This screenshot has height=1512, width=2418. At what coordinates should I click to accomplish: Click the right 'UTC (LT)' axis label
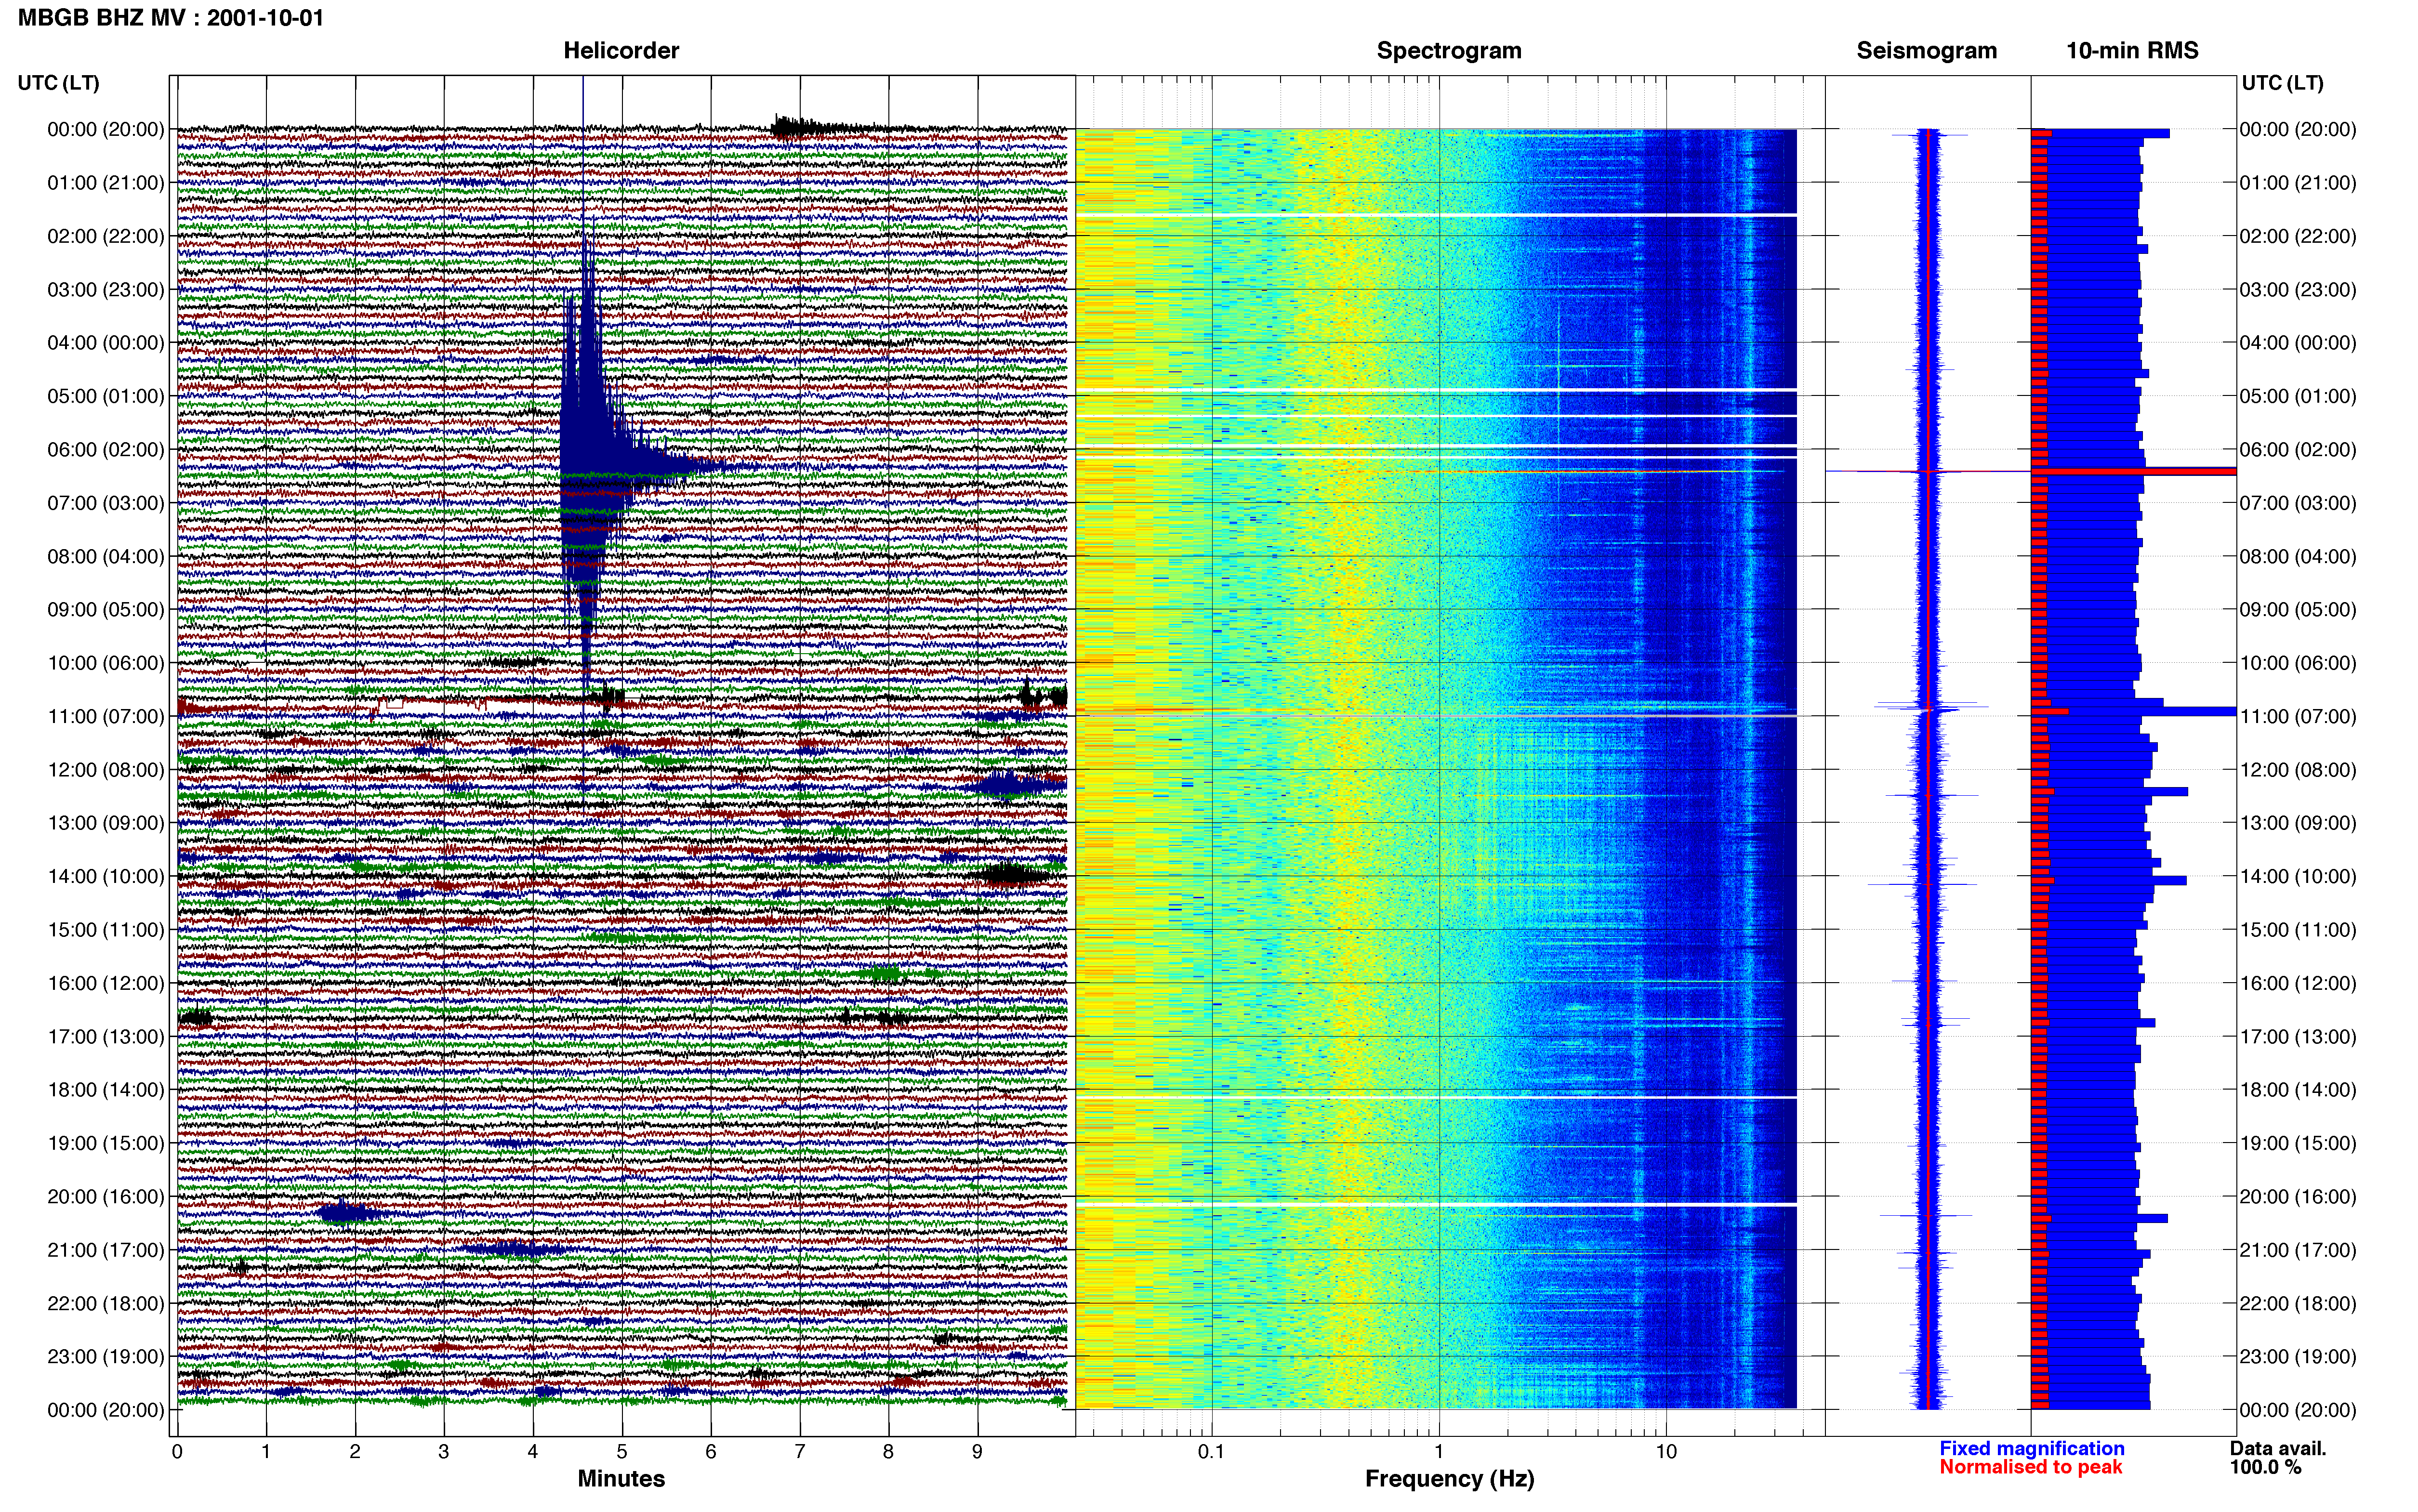point(2282,82)
